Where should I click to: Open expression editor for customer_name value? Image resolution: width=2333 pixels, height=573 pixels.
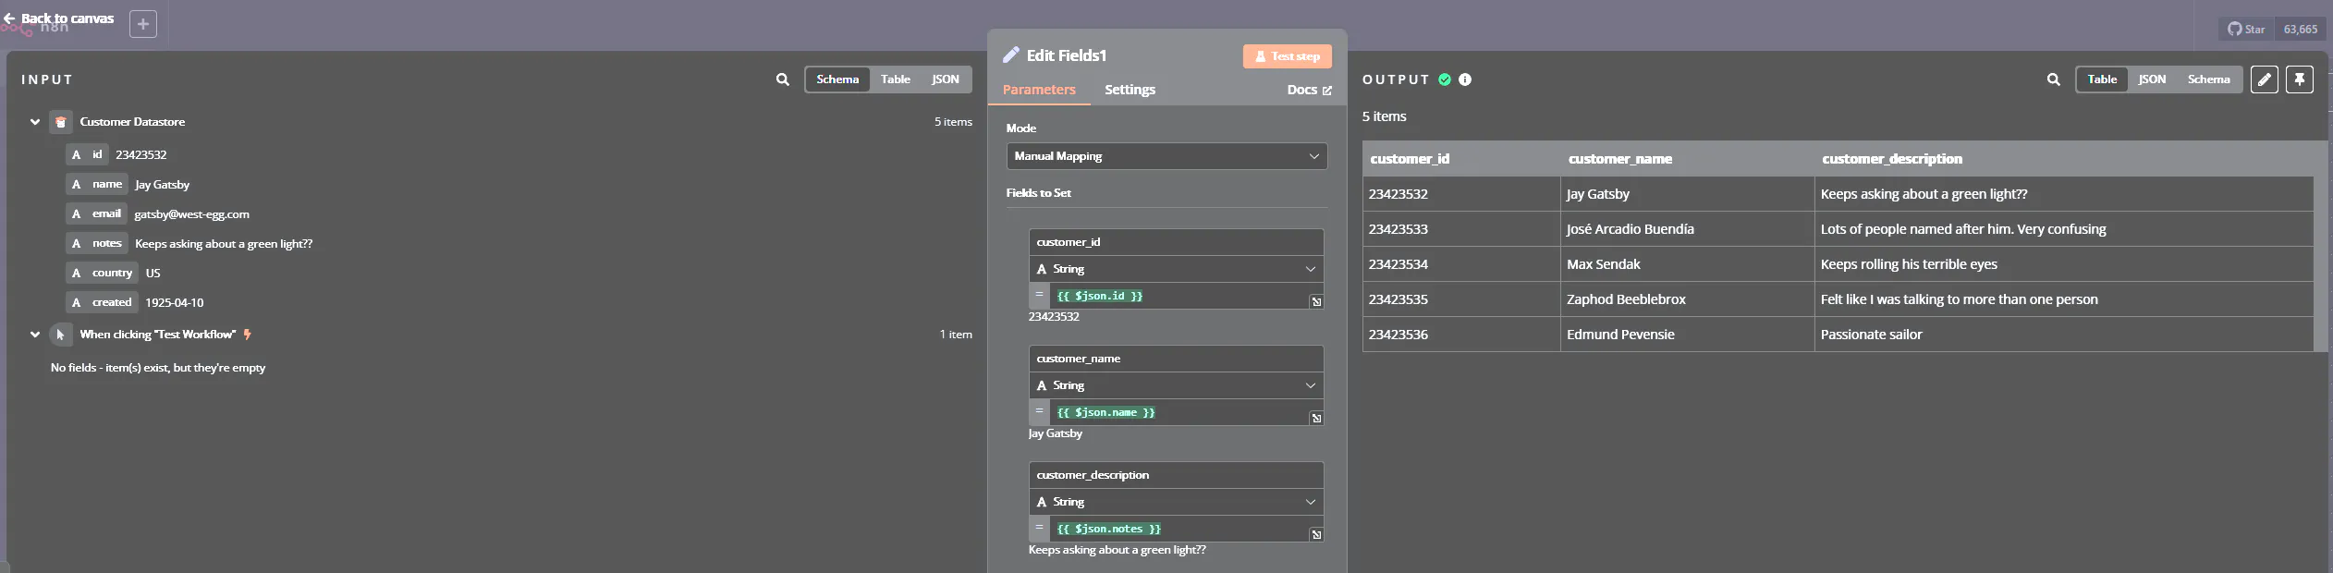tap(1316, 418)
